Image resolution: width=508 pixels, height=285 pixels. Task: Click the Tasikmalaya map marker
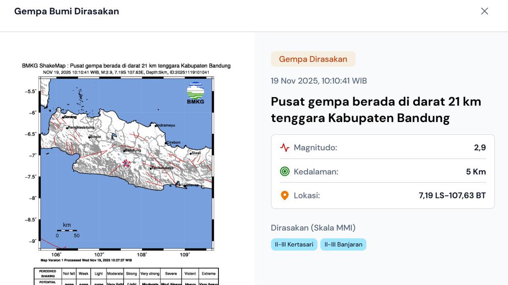[x=152, y=168]
